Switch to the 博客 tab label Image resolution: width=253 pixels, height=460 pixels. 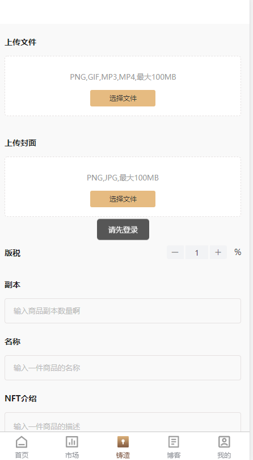174,455
